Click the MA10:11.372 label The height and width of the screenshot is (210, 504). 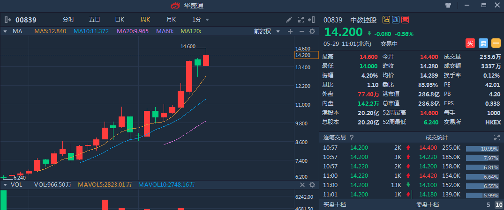[91, 31]
